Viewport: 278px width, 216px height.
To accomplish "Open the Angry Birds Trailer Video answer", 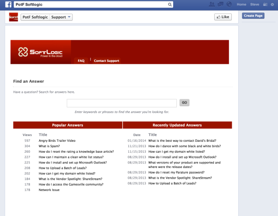I will [x=57, y=140].
